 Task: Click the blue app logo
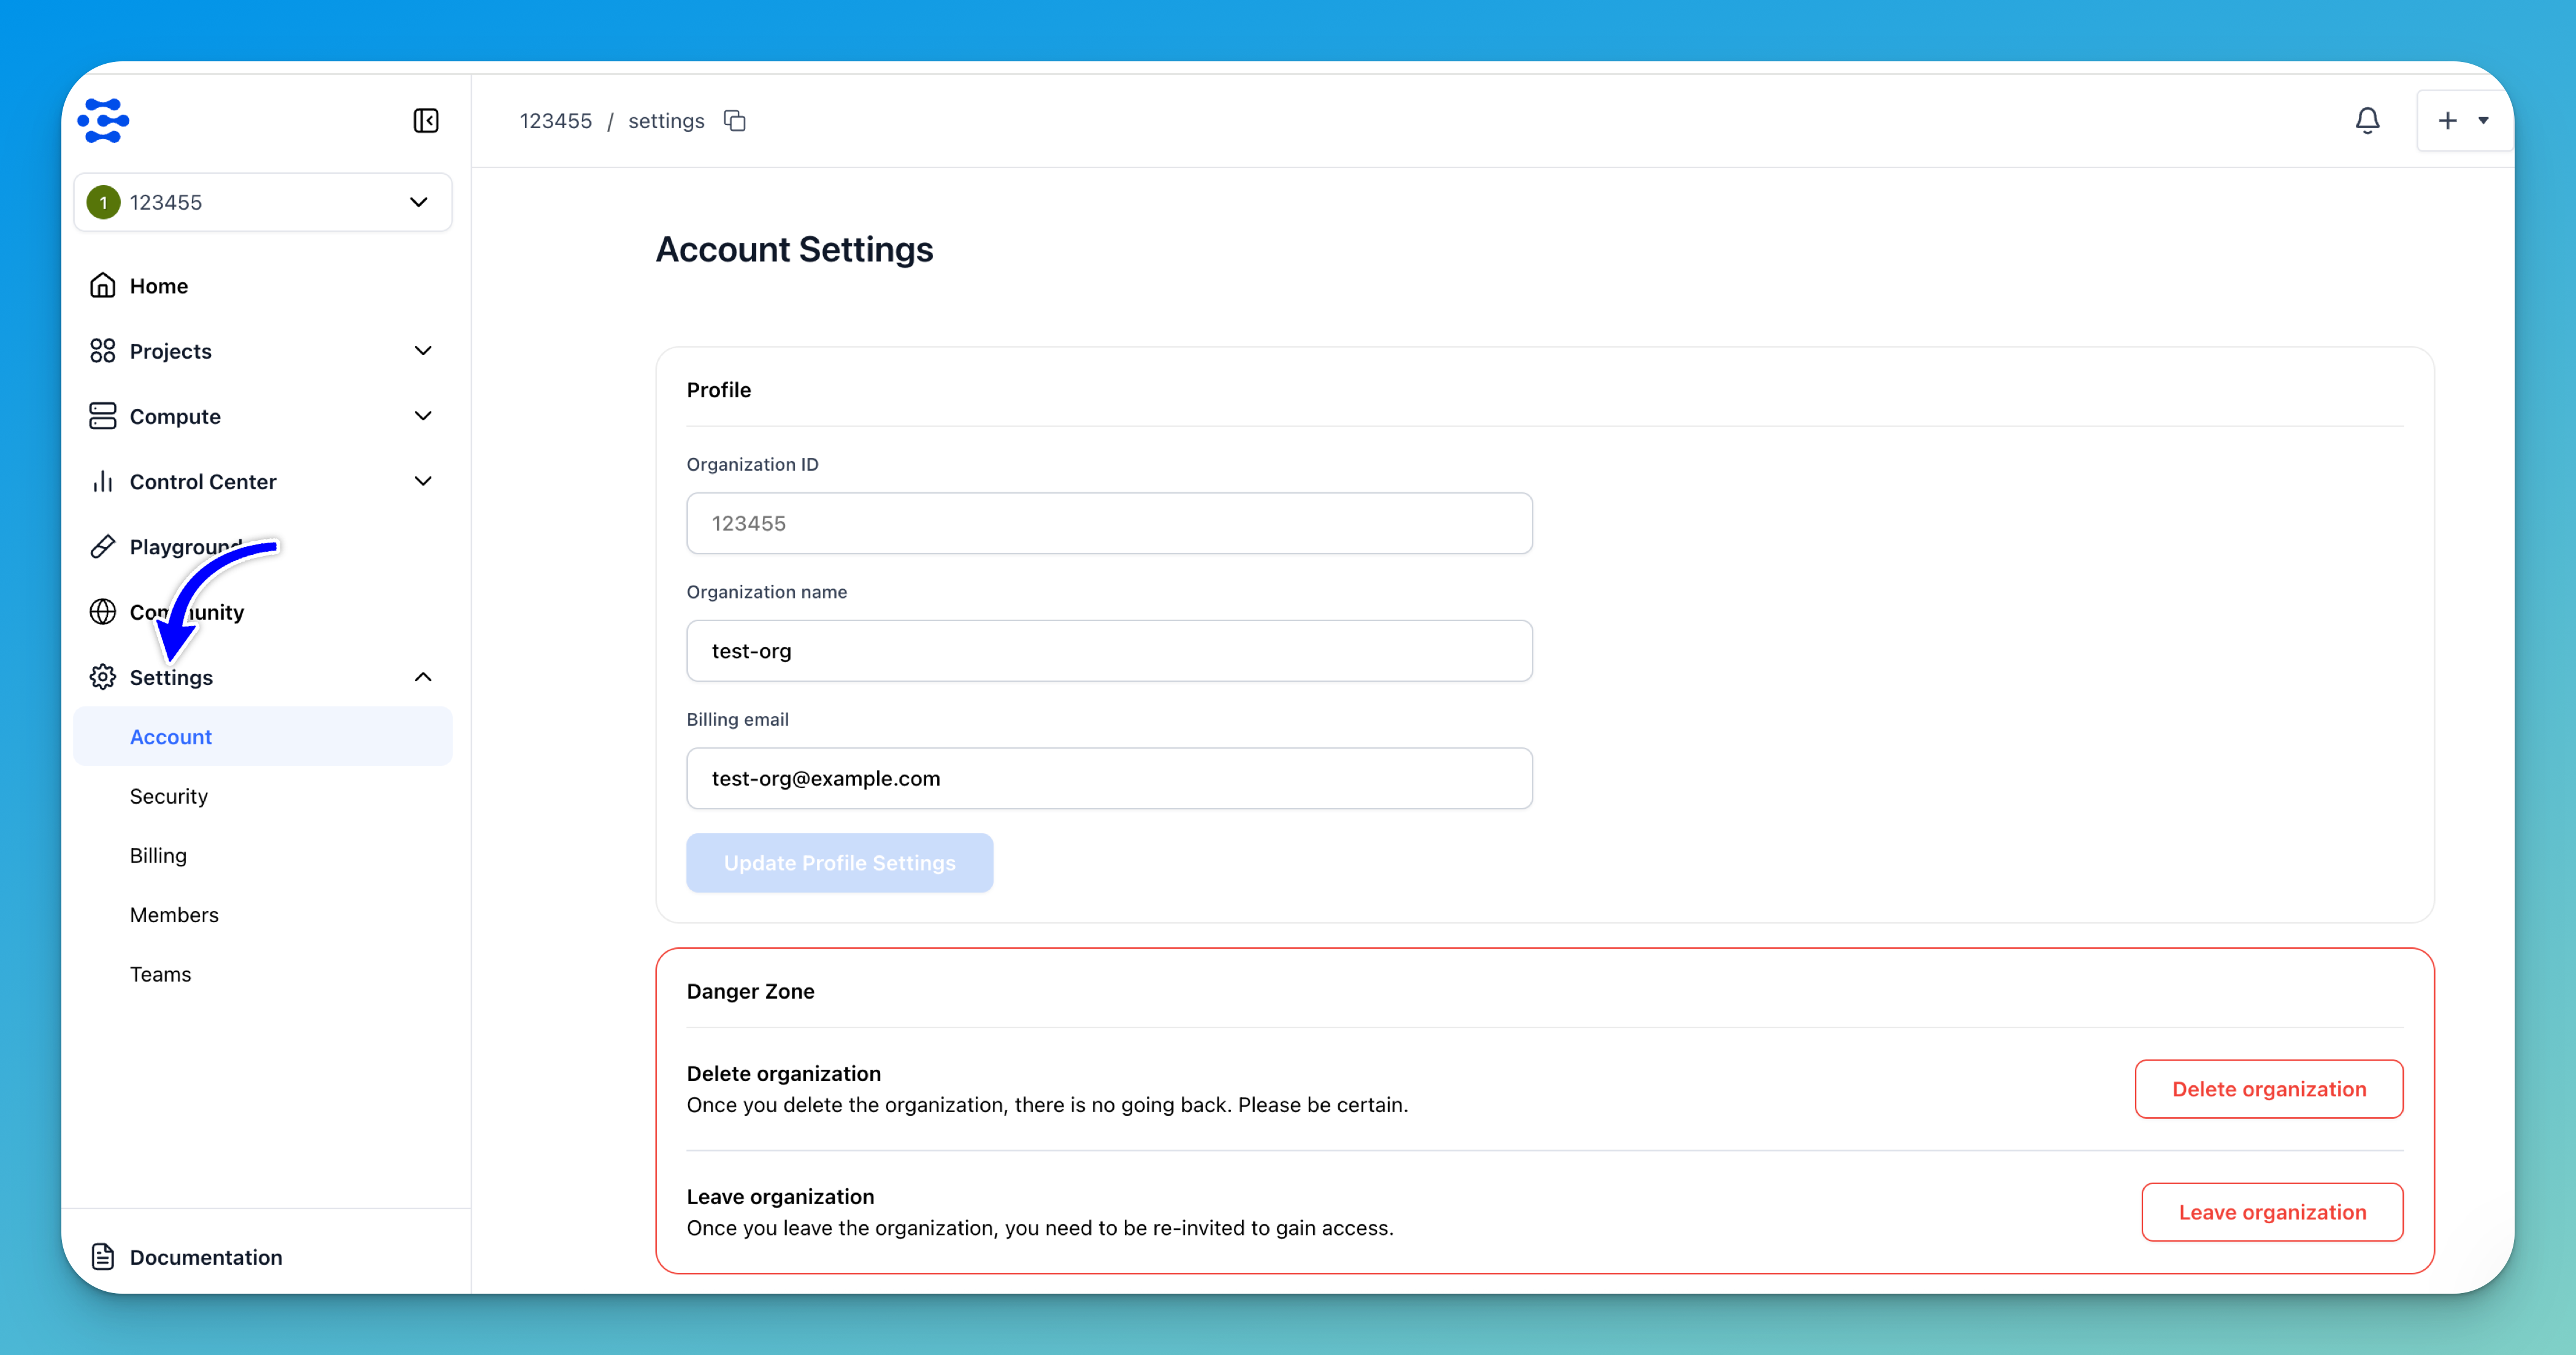pyautogui.click(x=104, y=121)
